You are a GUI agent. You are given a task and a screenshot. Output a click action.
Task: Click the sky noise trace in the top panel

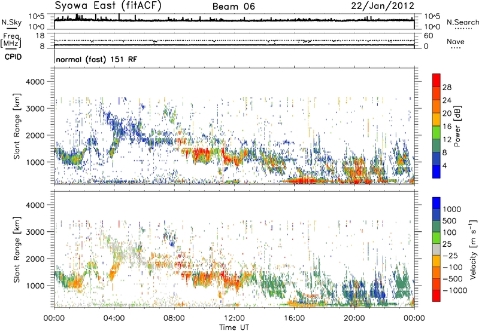(234, 20)
